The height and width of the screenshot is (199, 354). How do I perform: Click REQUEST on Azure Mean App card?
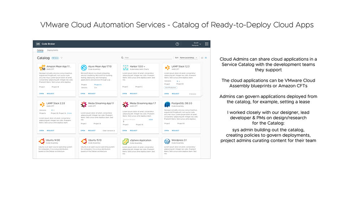[x=92, y=94]
